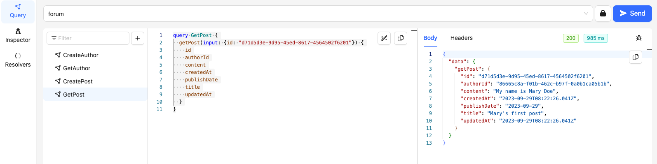
Task: Click the Filter input field
Action: (x=88, y=38)
